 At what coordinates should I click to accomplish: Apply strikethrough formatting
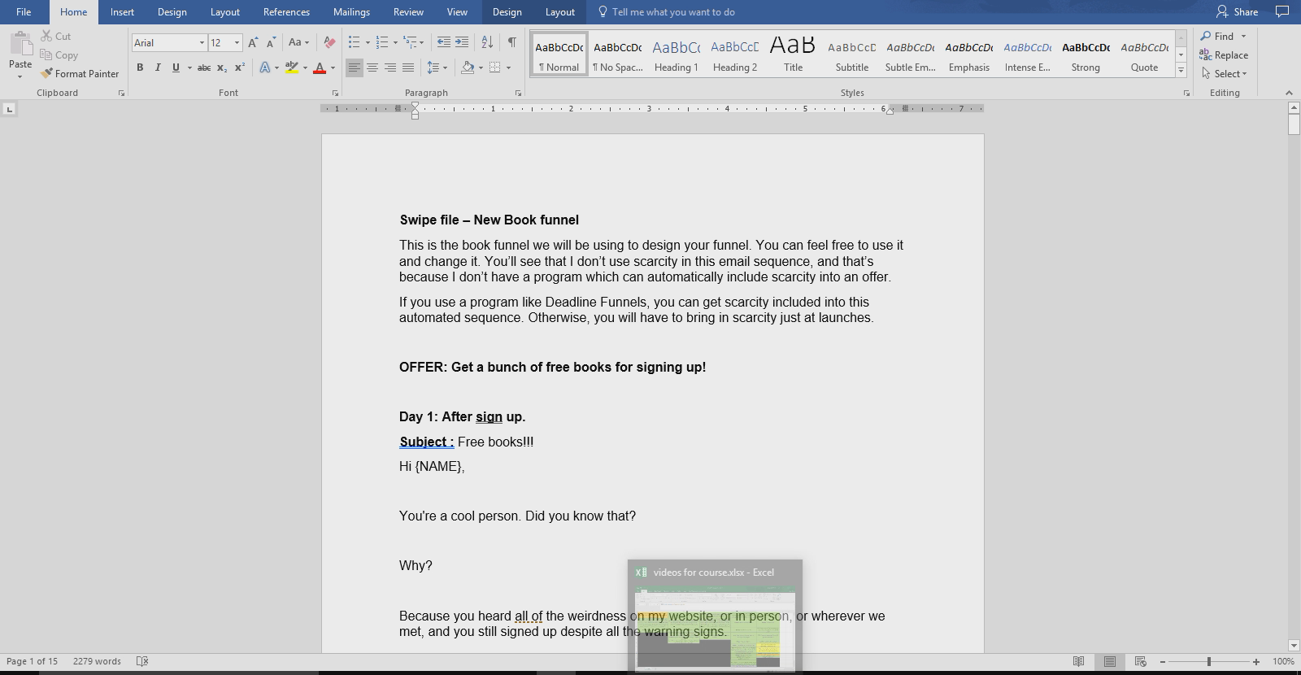coord(204,67)
